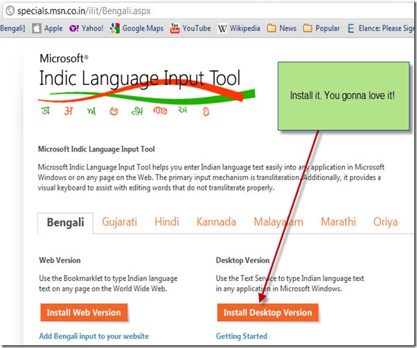Click the Apple bookmark label
Image resolution: width=417 pixels, height=348 pixels.
[53, 28]
